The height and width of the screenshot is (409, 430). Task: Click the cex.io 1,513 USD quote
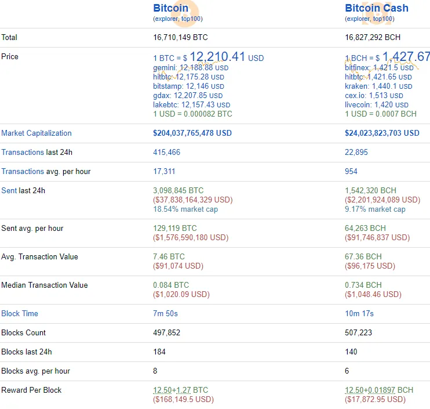tap(374, 96)
